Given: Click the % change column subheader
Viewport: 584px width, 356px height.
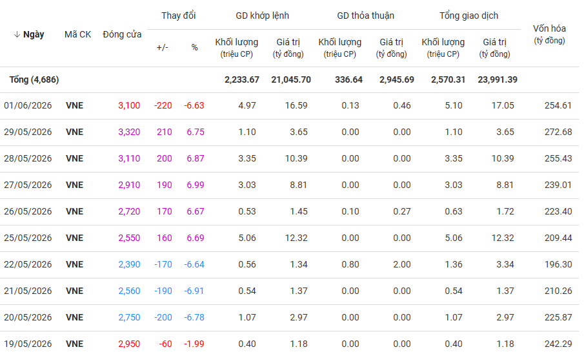Looking at the screenshot, I should [x=194, y=48].
